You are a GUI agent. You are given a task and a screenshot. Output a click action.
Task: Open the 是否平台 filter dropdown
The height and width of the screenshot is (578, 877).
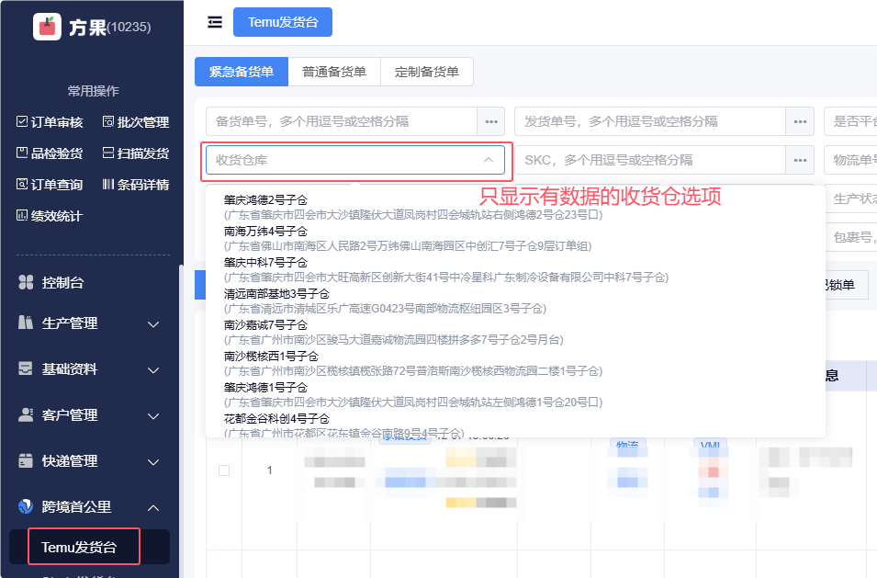pyautogui.click(x=850, y=121)
